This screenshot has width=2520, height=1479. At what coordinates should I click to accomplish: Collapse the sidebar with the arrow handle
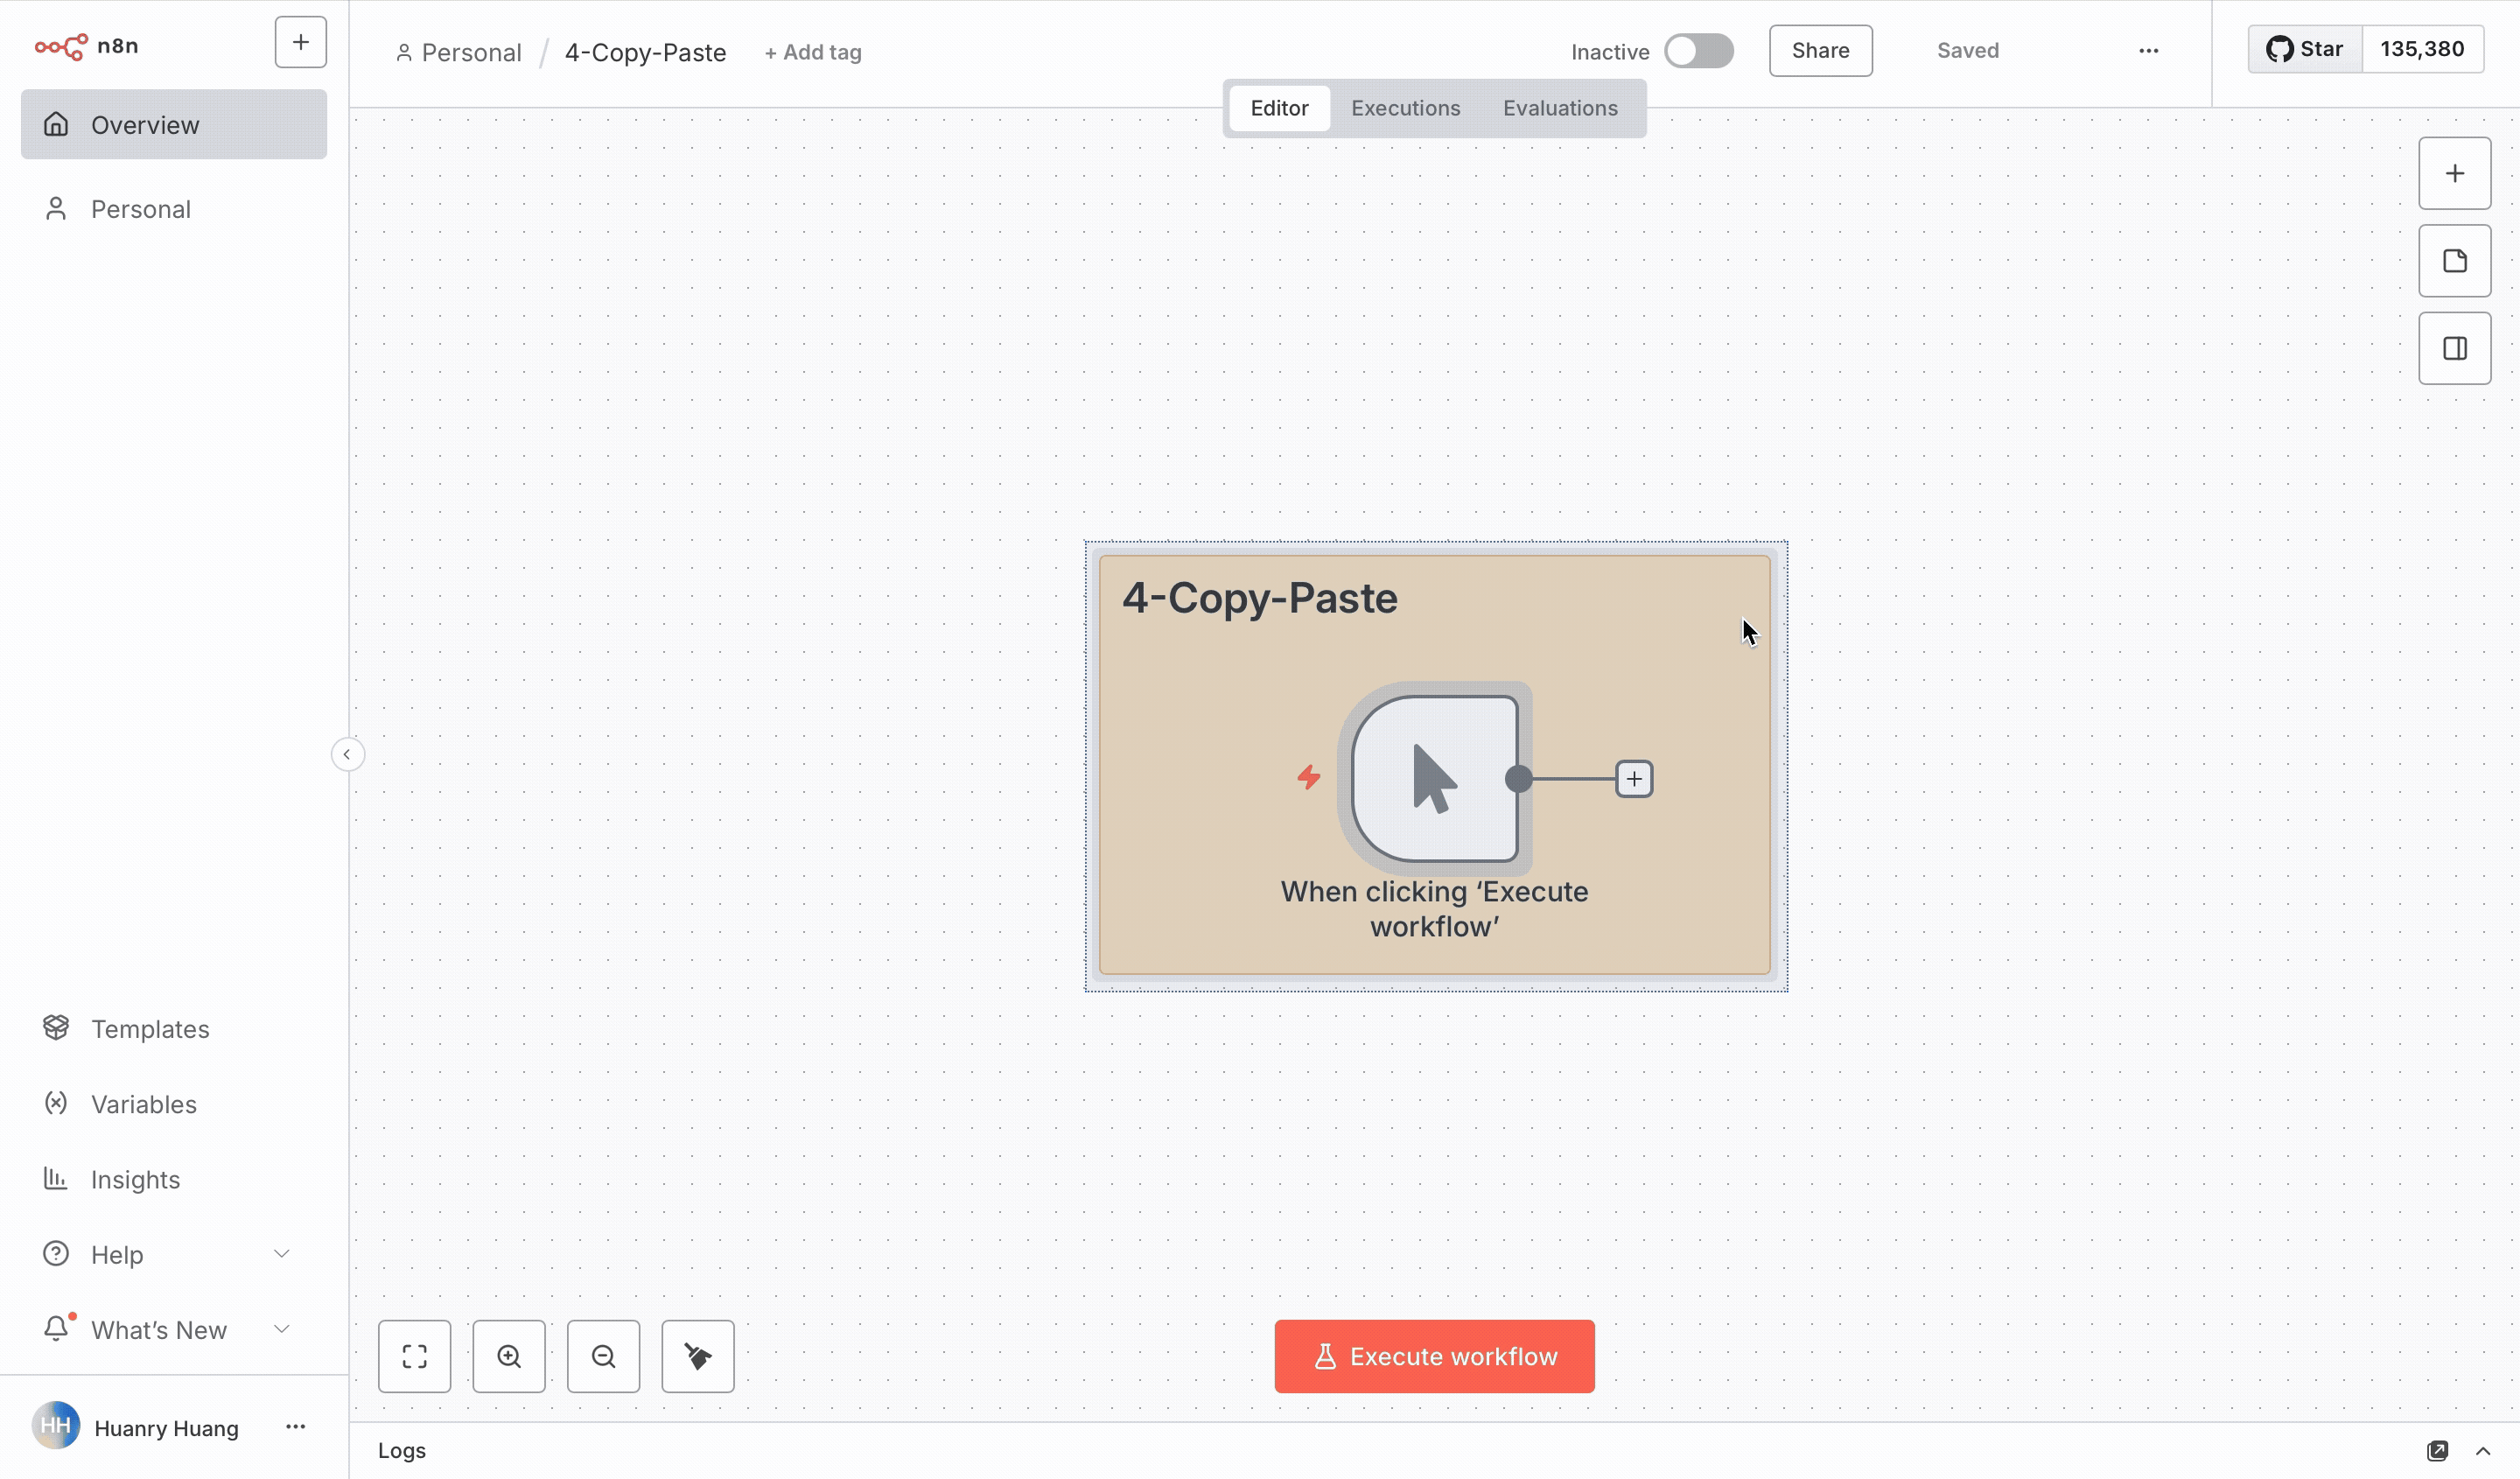(347, 755)
